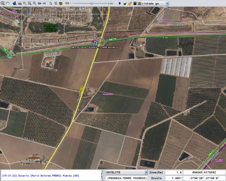
Task: Click the blue target marker on the map
Action: 94,42
